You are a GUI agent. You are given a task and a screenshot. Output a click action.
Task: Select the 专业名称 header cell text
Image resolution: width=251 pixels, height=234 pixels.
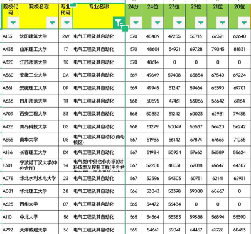(99, 7)
